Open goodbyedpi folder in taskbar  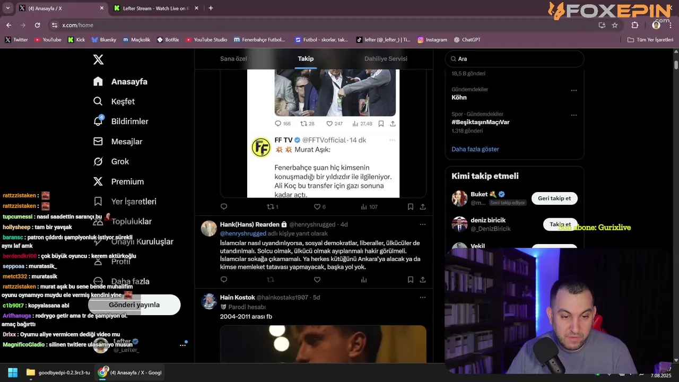pyautogui.click(x=58, y=372)
